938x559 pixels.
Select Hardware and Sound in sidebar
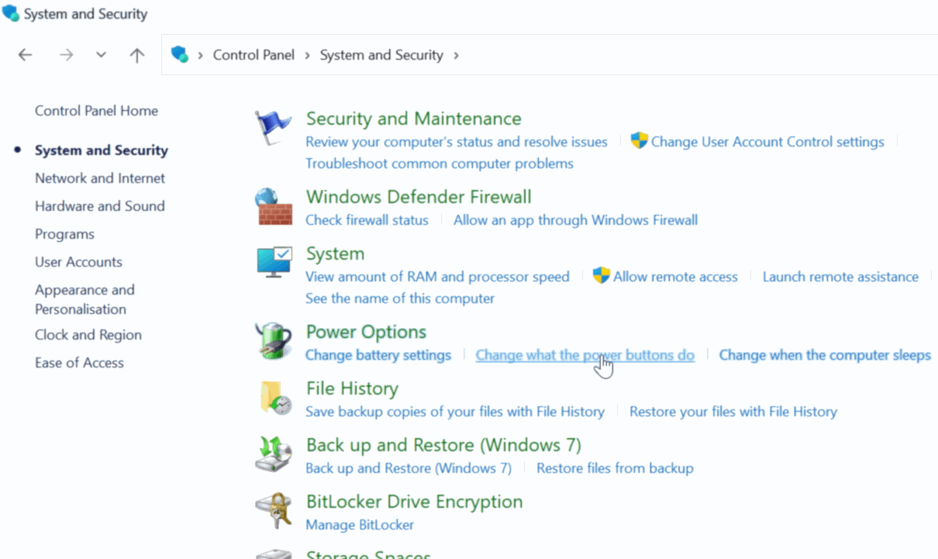[100, 206]
